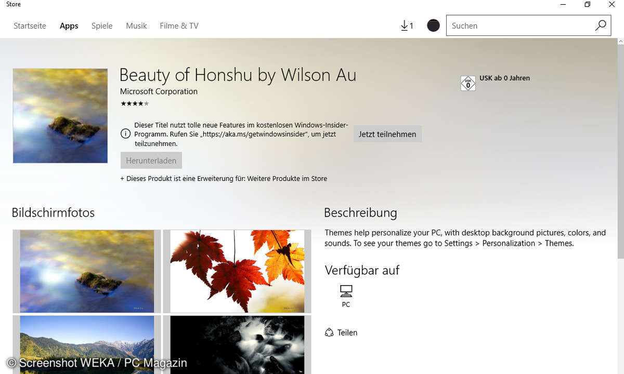The image size is (624, 374).
Task: Click the Themes description paragraph
Action: pos(465,238)
